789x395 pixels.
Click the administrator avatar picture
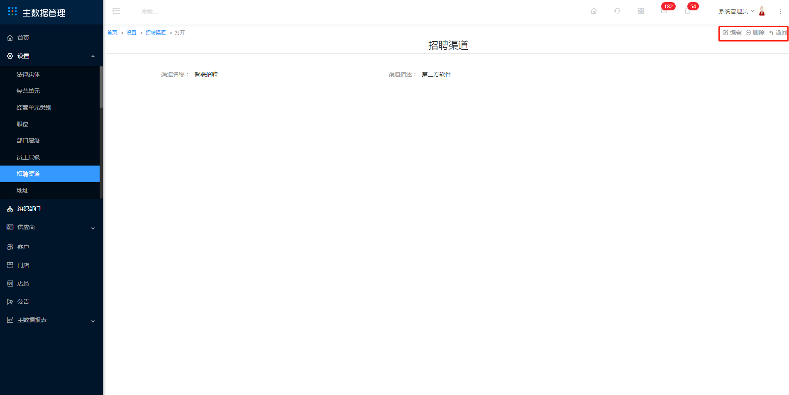(762, 11)
